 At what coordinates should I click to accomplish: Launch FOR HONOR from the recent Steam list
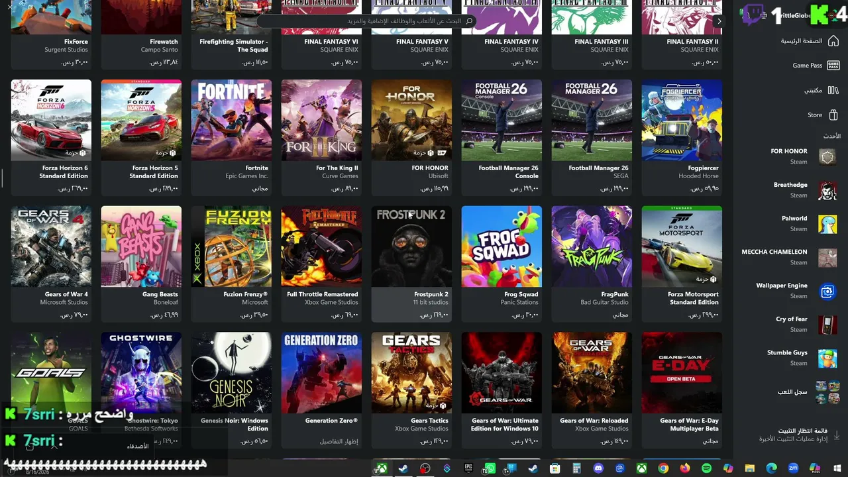point(802,156)
